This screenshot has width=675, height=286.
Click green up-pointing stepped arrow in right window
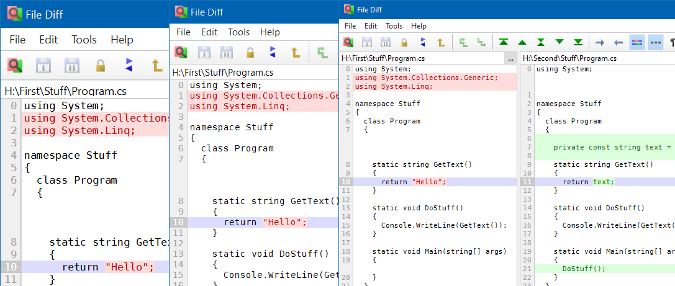coord(463,42)
